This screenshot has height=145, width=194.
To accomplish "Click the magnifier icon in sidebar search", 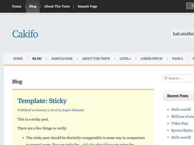I will pyautogui.click(x=166, y=78).
